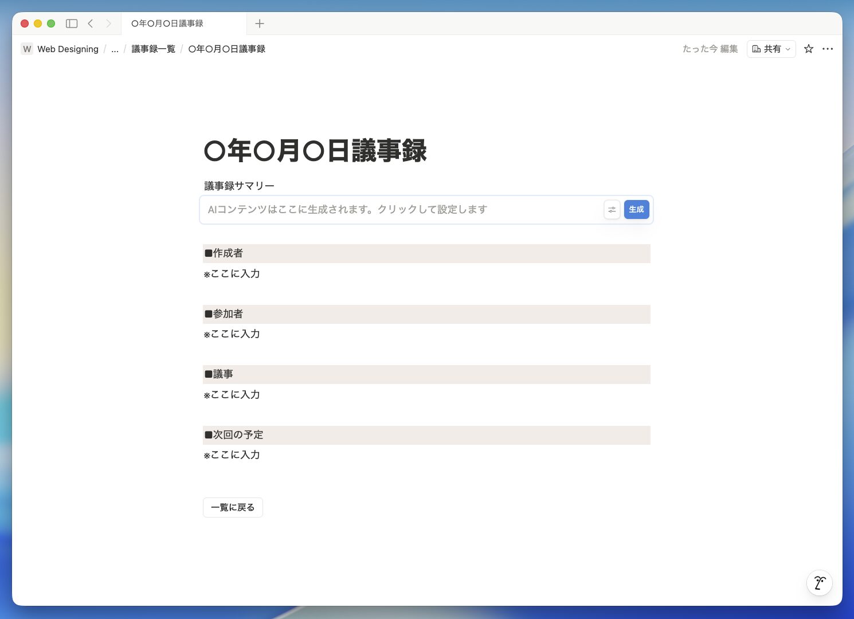
Task: Toggle the sidebar panel icon
Action: coord(72,23)
